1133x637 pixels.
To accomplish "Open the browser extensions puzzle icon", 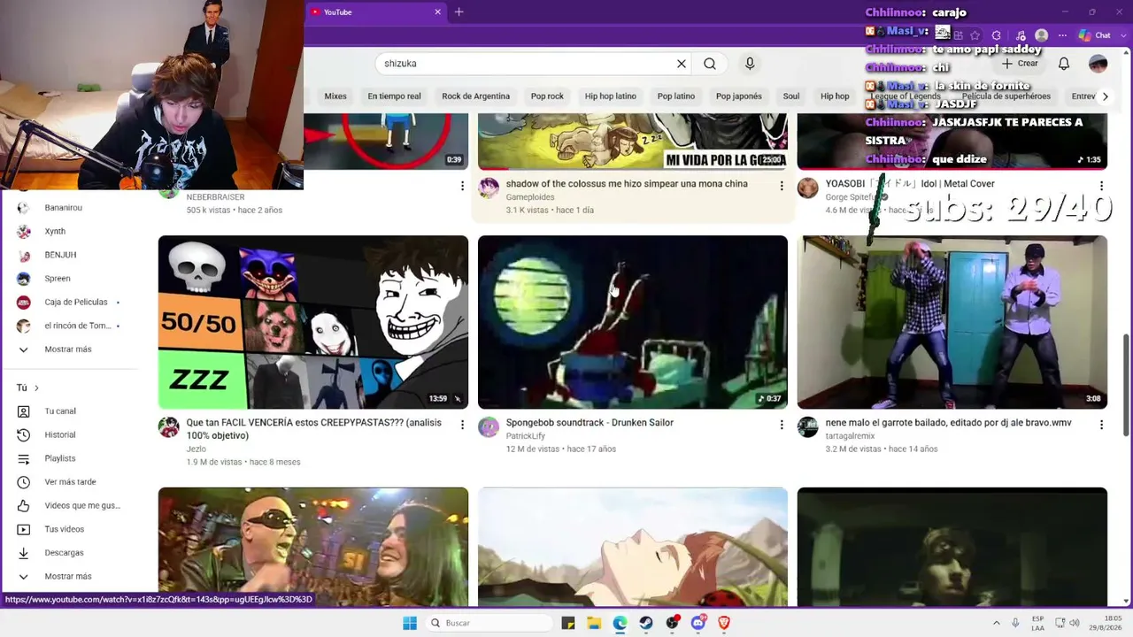I will tap(997, 35).
